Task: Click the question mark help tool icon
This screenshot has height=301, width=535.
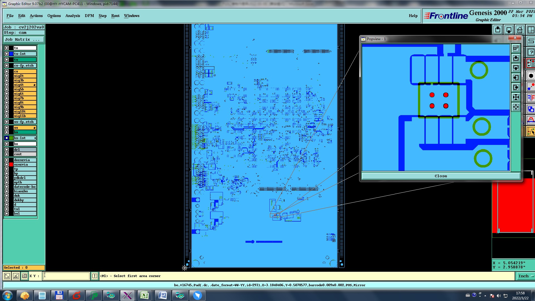Action: pyautogui.click(x=531, y=52)
